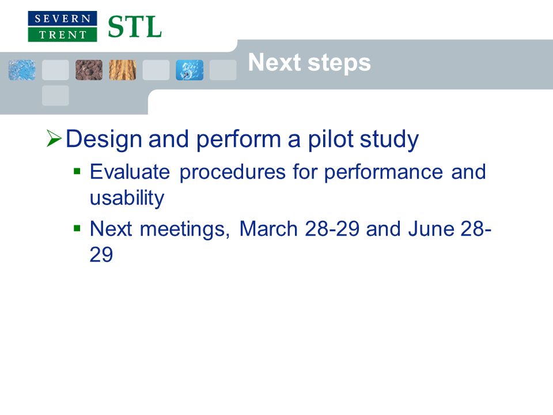Click the word usability

127,198
